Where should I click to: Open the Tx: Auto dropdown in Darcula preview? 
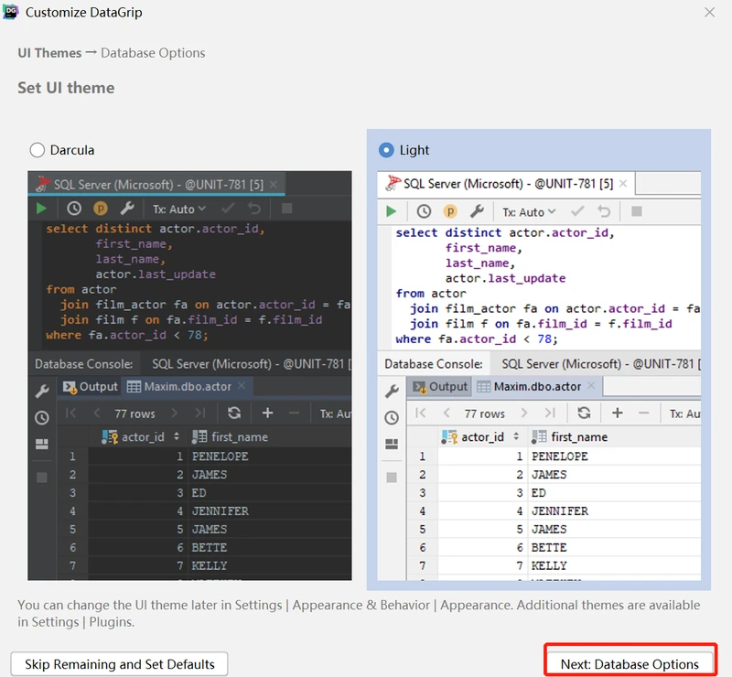pyautogui.click(x=179, y=209)
